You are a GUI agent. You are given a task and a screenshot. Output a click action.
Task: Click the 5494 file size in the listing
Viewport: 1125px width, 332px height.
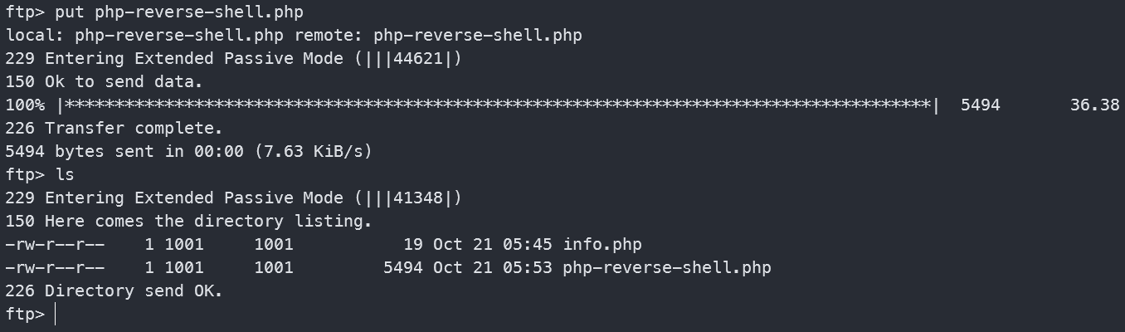(402, 268)
